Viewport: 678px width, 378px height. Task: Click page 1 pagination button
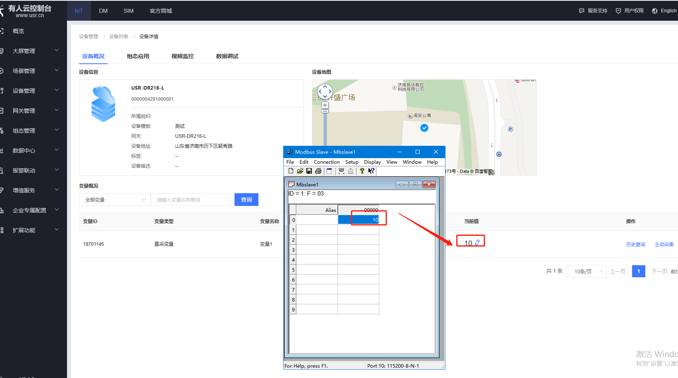[639, 271]
